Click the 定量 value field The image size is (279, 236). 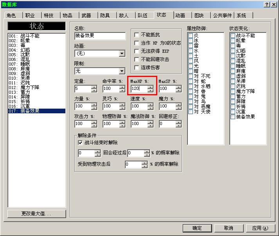pos(83,88)
